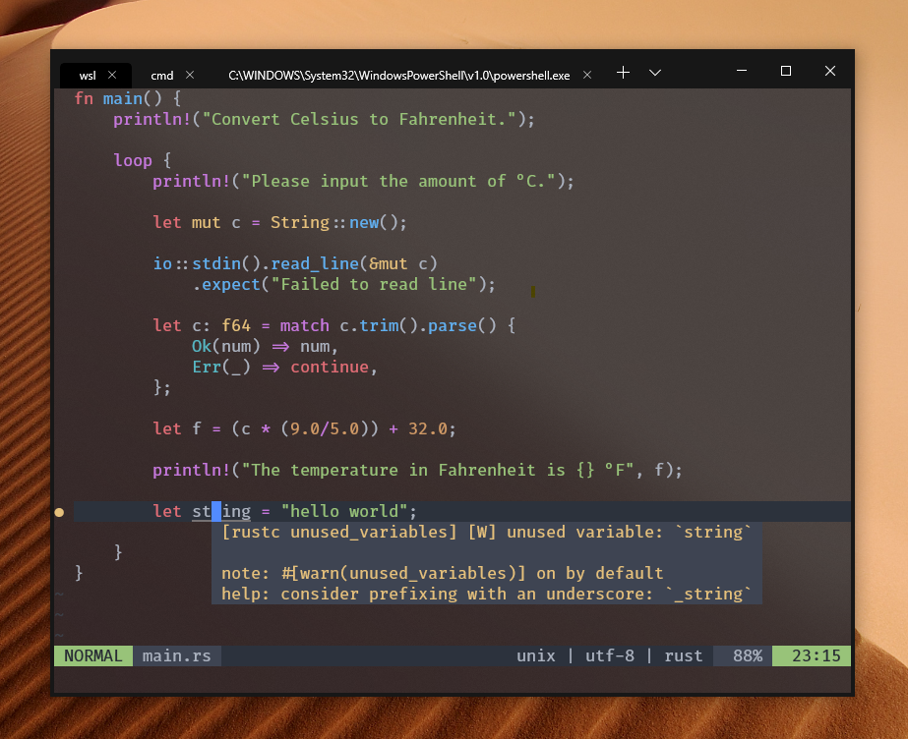
Task: Open the new-tab profile dropdown
Action: click(655, 73)
